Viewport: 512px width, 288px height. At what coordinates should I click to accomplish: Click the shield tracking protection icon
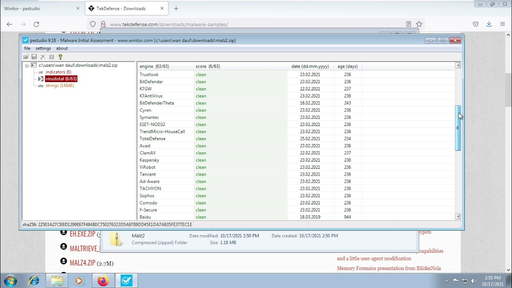point(93,24)
